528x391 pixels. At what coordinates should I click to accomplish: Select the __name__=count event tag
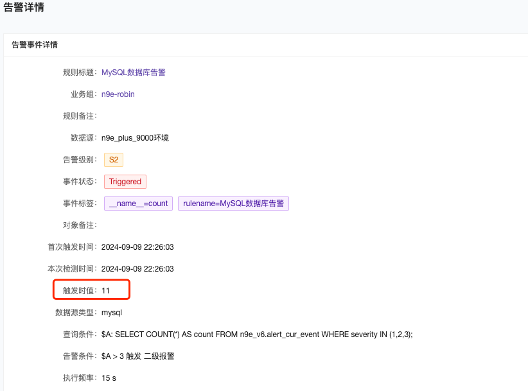point(137,203)
